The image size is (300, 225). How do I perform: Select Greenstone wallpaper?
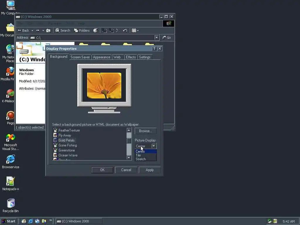click(x=67, y=150)
